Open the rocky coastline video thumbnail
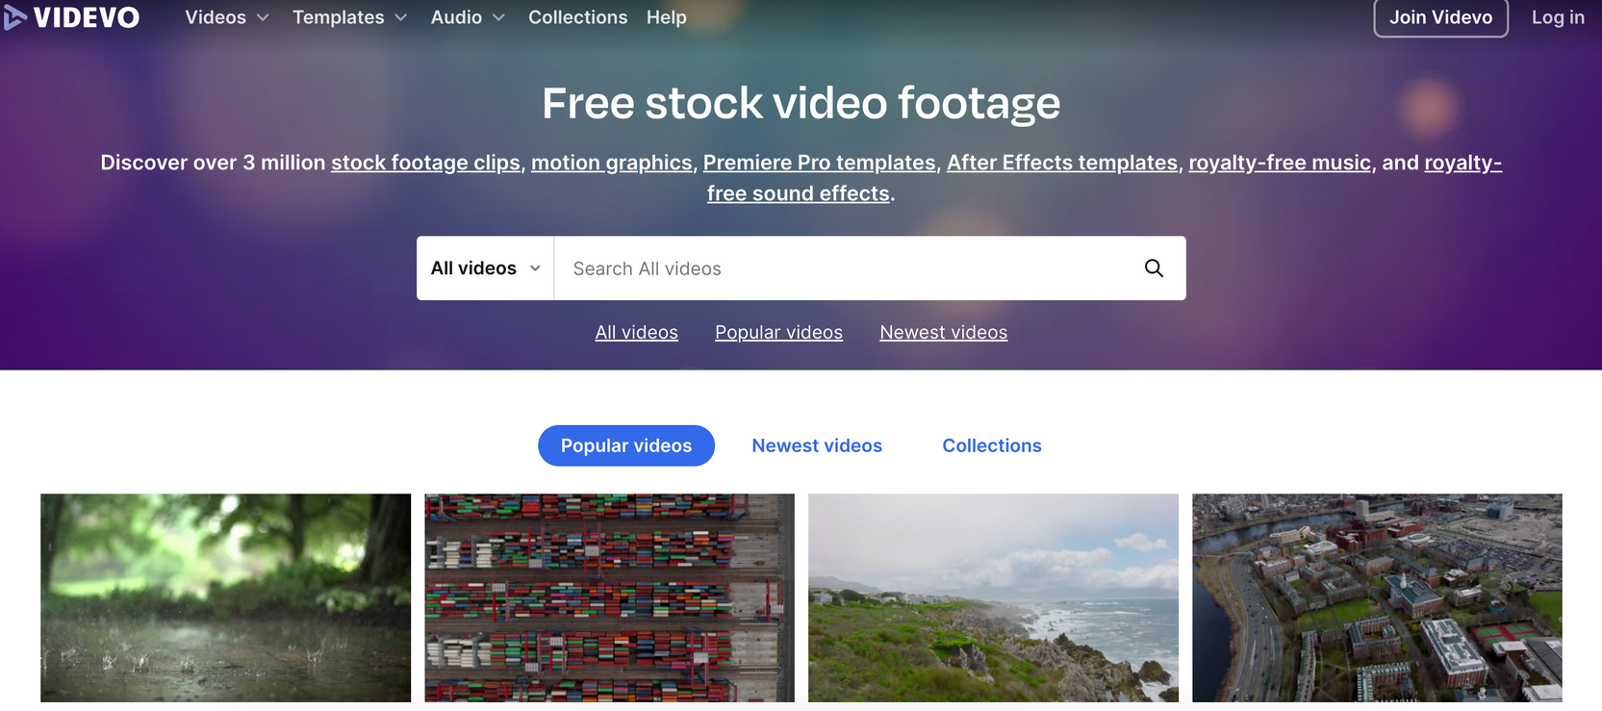 [993, 597]
